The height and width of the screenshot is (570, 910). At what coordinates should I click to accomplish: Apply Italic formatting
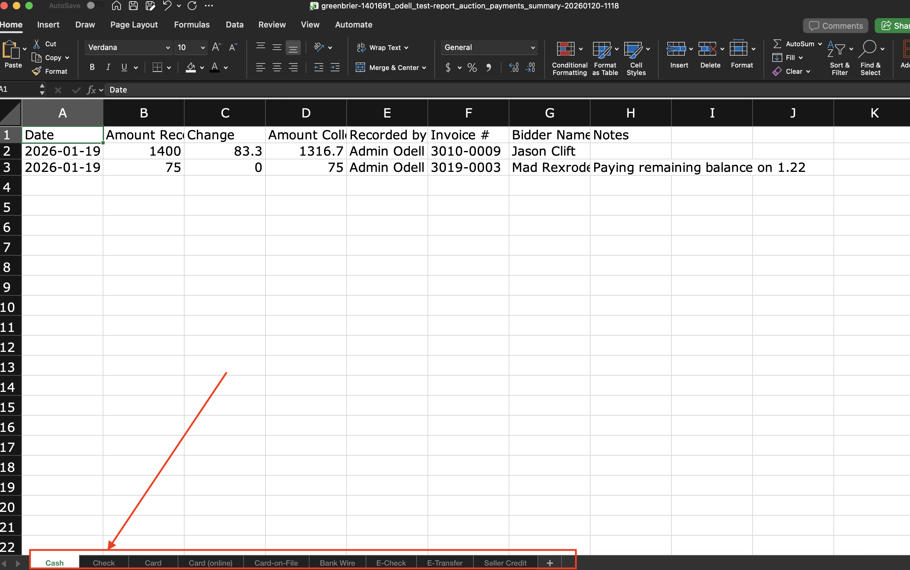108,67
